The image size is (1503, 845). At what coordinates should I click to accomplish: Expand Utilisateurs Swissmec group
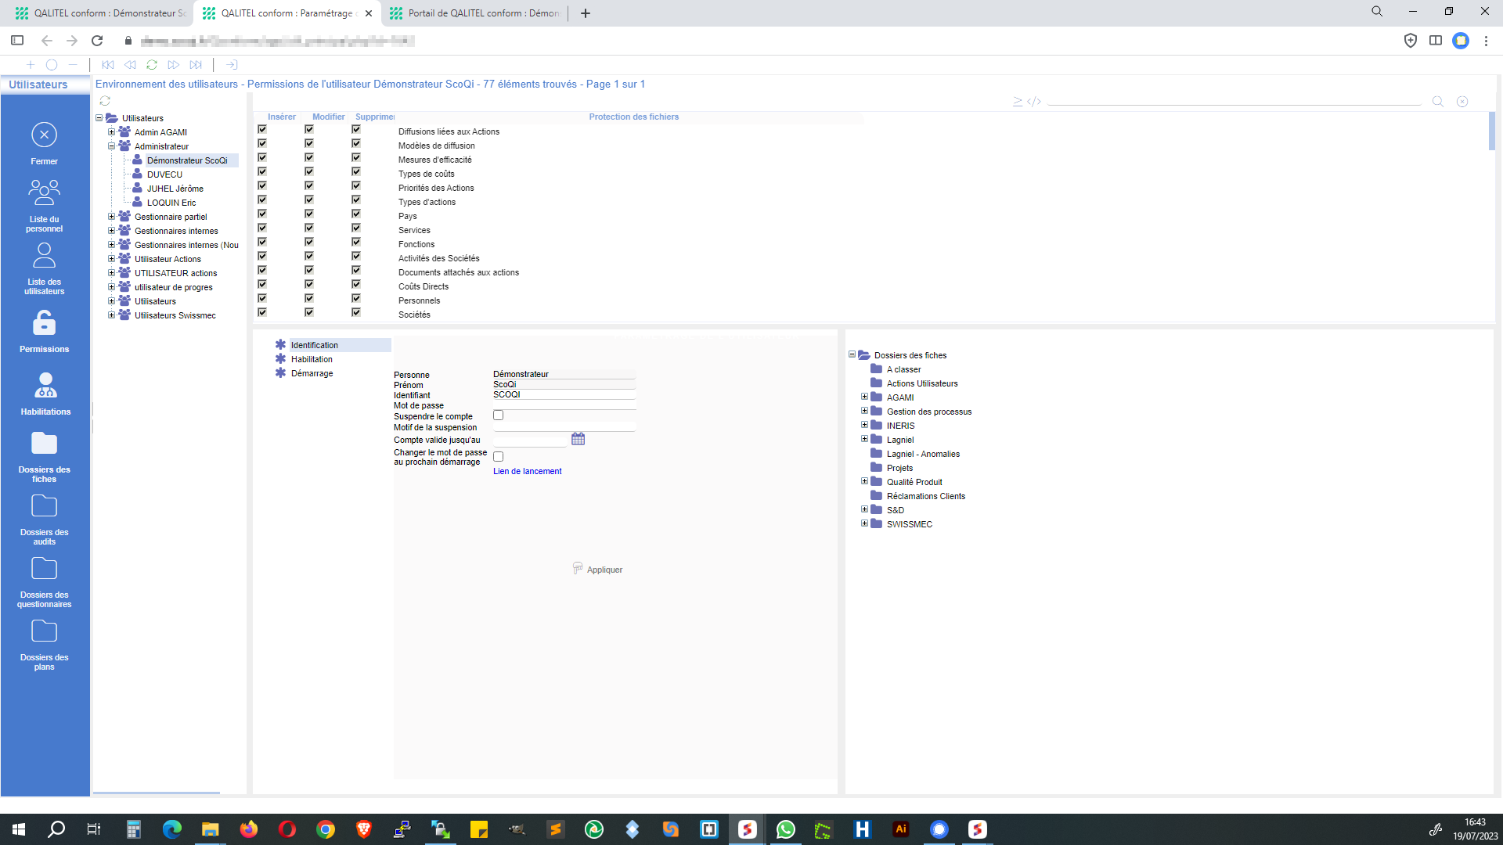click(x=111, y=315)
